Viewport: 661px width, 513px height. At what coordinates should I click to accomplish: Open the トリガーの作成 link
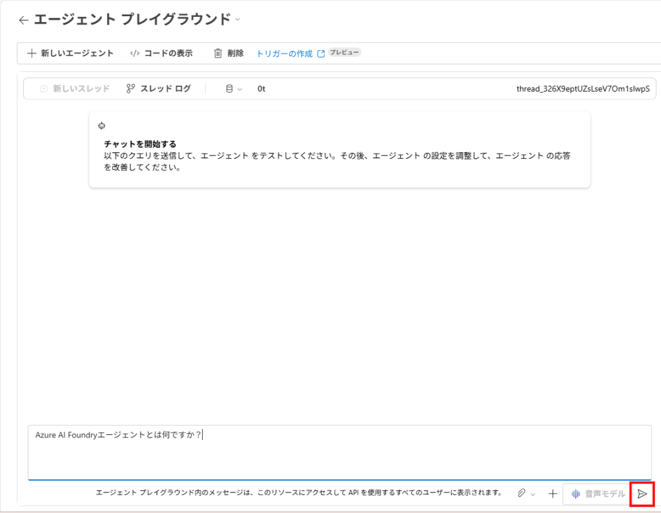[284, 54]
